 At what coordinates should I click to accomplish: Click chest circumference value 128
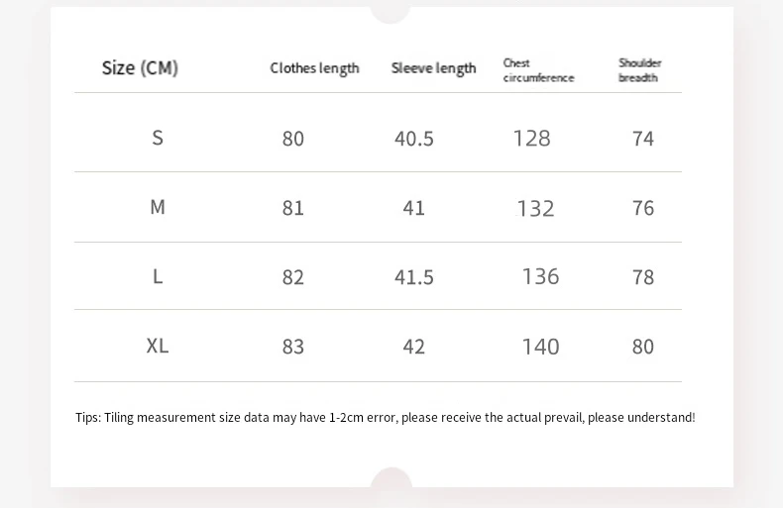tap(531, 139)
